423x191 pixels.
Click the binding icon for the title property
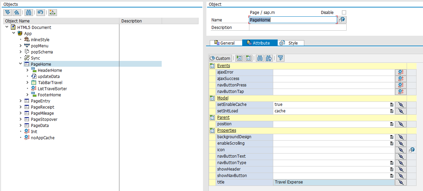point(401,182)
